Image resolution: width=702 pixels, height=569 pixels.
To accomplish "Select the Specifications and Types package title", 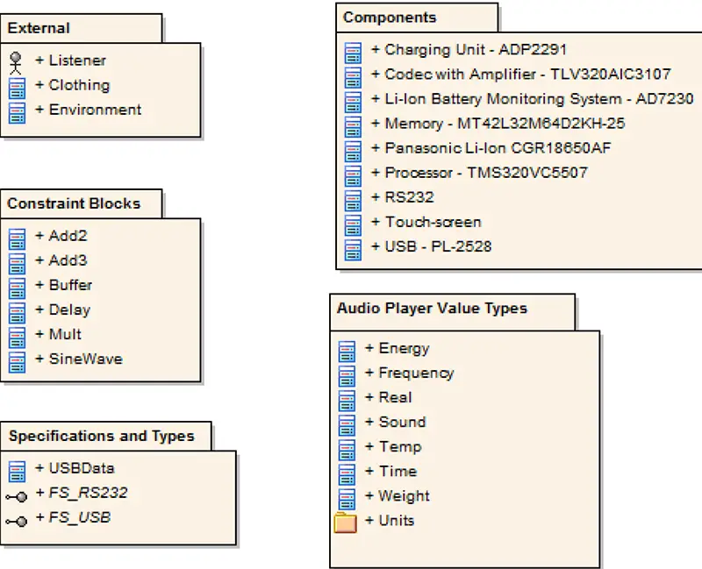I will pyautogui.click(x=102, y=436).
